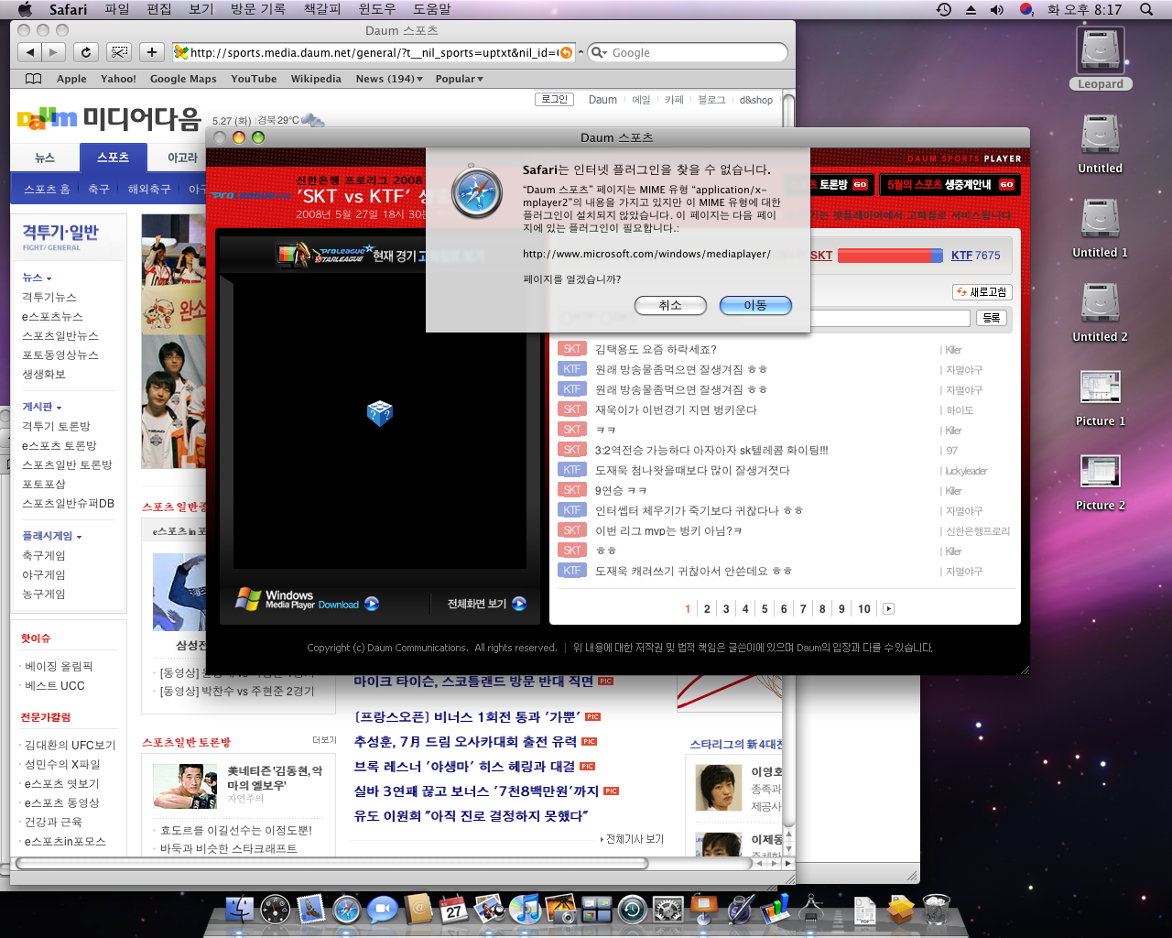Expand the Popular bookmarks dropdown
Image resolution: width=1172 pixels, height=938 pixels.
459,79
